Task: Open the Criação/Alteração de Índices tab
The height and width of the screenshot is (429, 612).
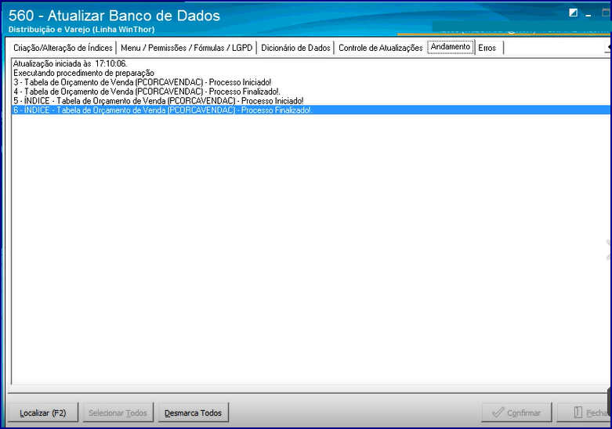Action: pos(63,48)
